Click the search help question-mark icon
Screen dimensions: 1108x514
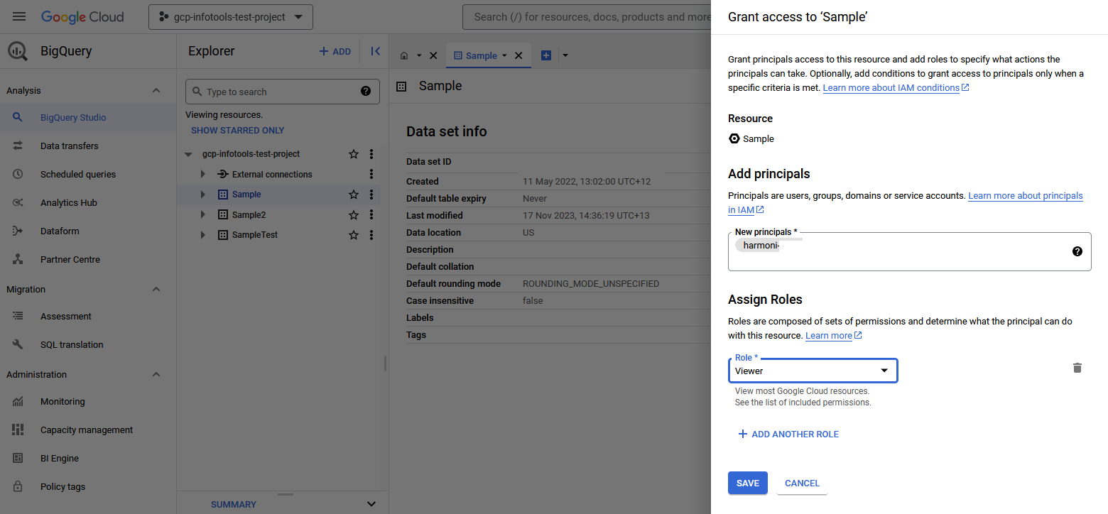[x=366, y=91]
